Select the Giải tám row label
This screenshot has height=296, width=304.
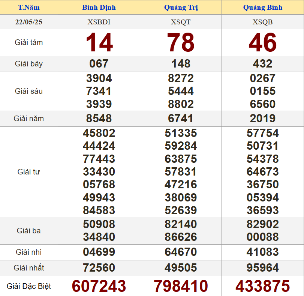point(29,42)
